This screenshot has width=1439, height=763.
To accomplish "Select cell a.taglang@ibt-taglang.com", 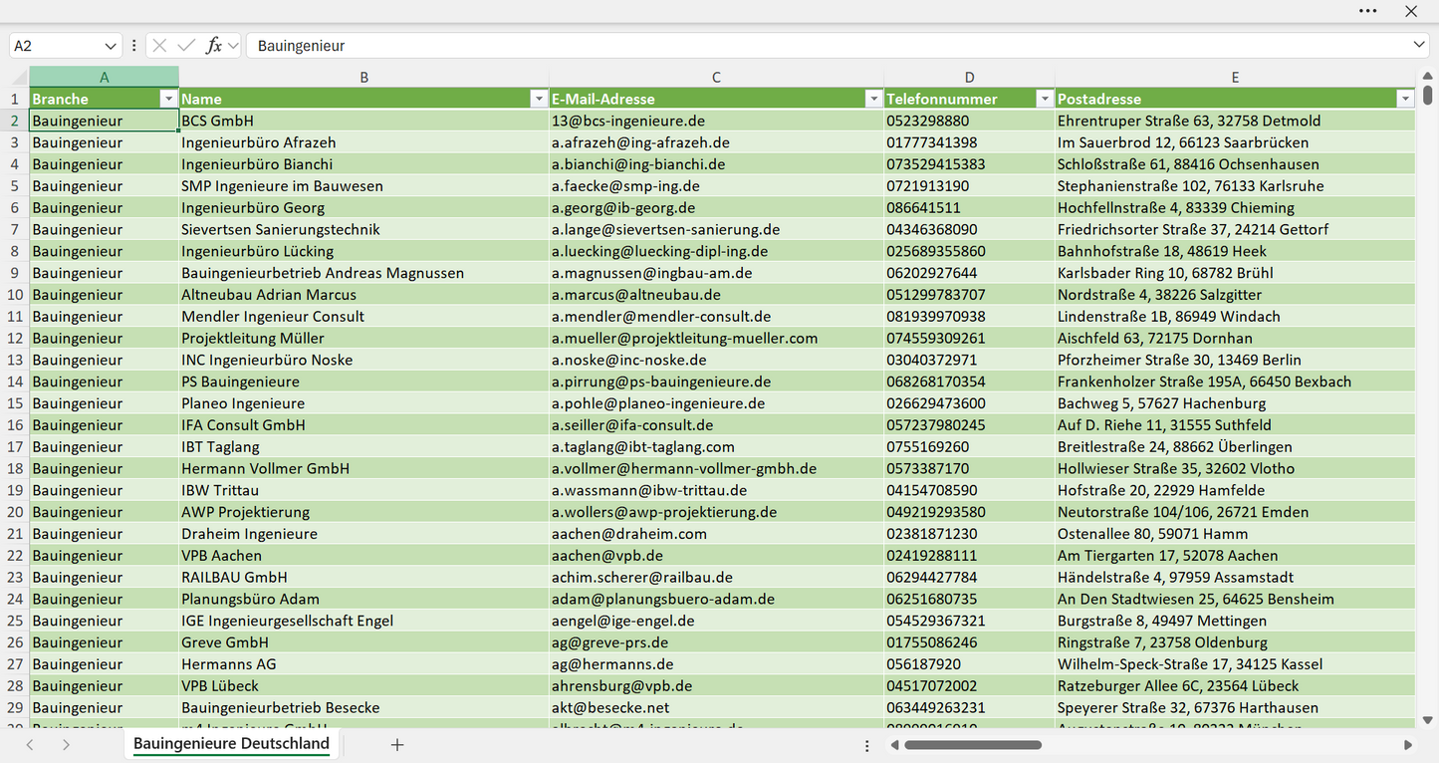I will coord(716,446).
